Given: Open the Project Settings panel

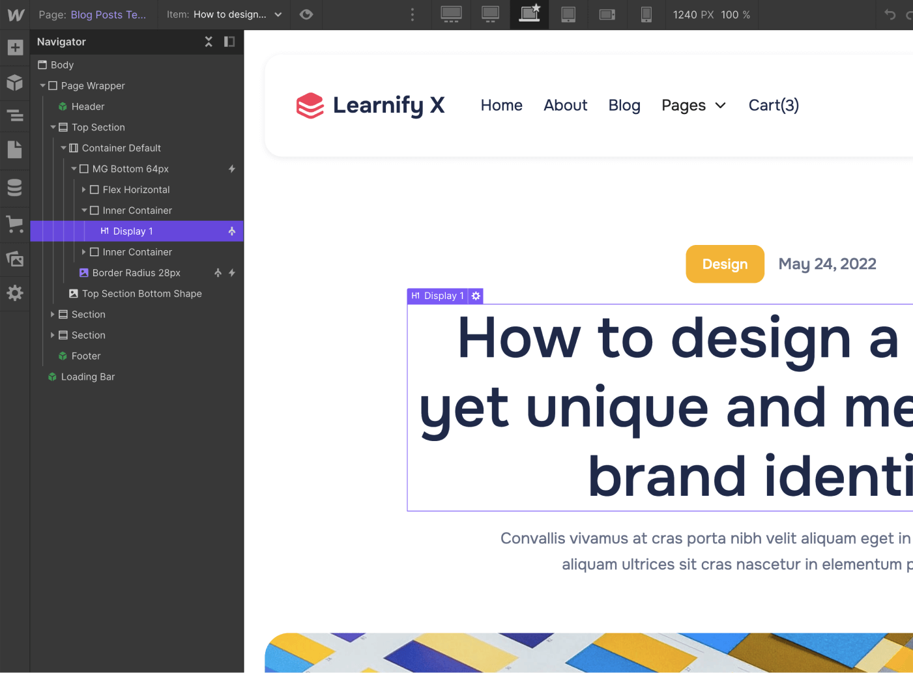Looking at the screenshot, I should (x=14, y=293).
